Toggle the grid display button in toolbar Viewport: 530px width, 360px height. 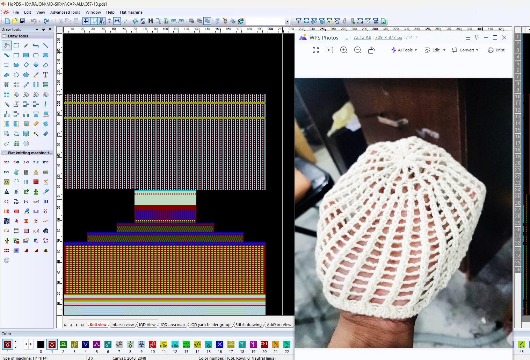pyautogui.click(x=86, y=21)
